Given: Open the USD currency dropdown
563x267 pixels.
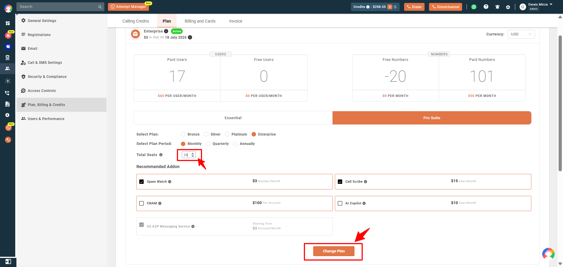Looking at the screenshot, I should [x=521, y=34].
